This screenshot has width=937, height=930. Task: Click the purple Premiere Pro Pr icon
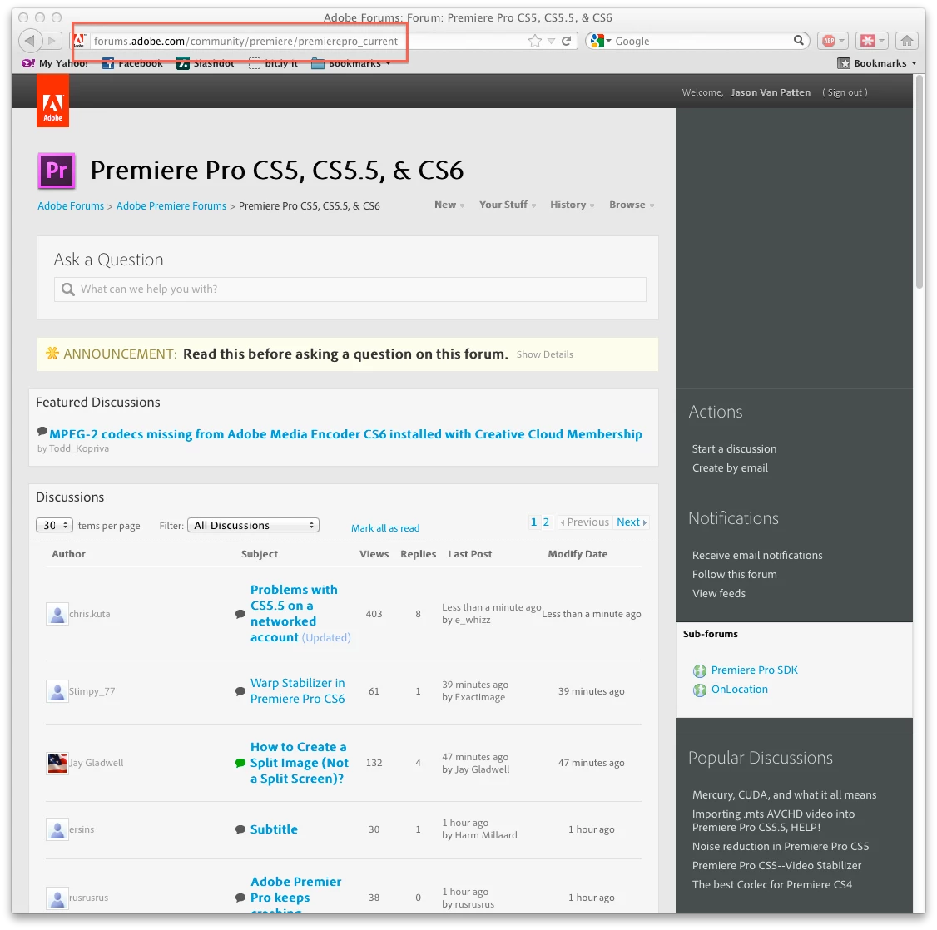(57, 171)
